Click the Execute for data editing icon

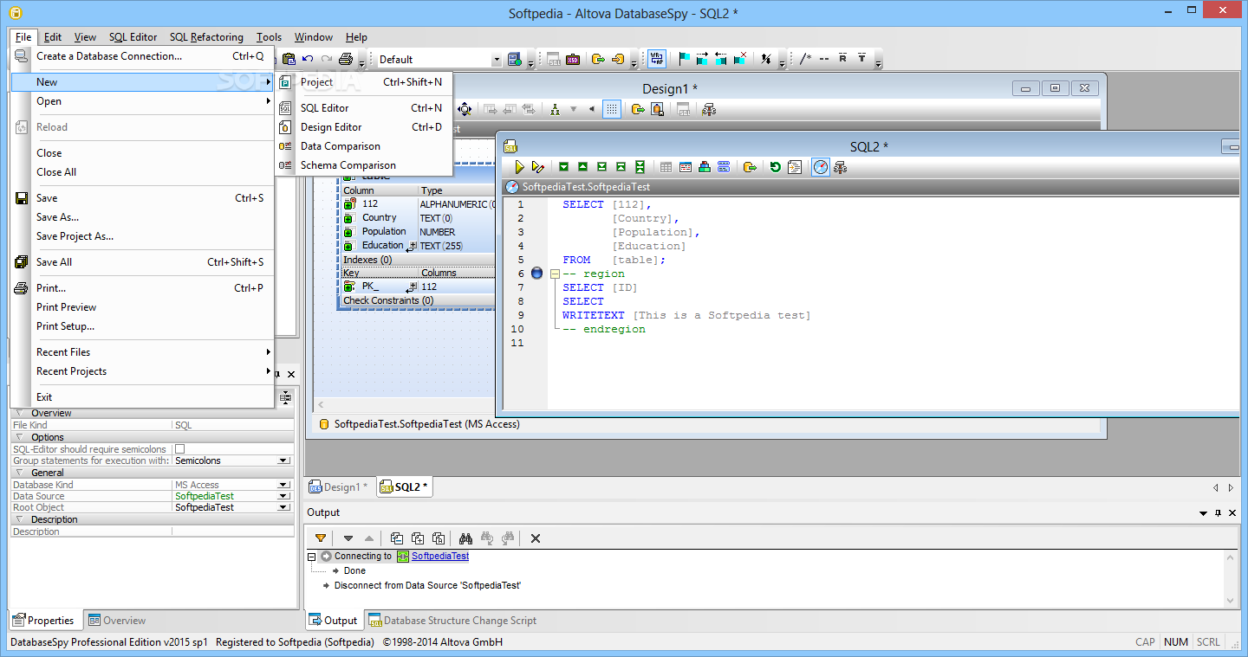click(538, 167)
